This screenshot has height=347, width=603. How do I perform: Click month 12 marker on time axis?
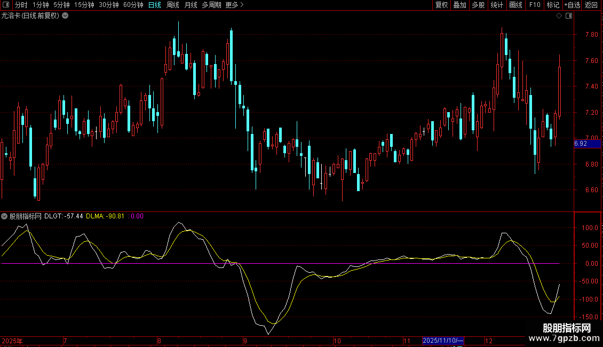point(488,341)
